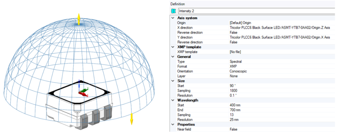Select the X direction value ending 'Origin.Z Axis'
Image resolution: width=338 pixels, height=139 pixels.
point(280,28)
